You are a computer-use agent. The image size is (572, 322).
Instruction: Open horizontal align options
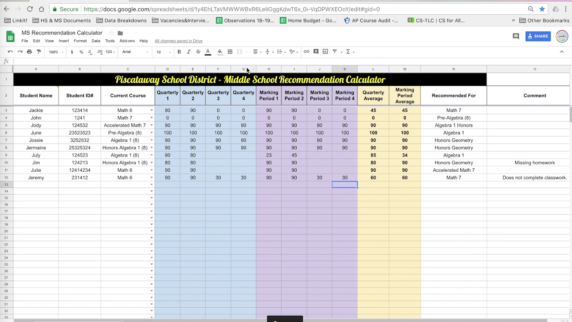pyautogui.click(x=257, y=52)
